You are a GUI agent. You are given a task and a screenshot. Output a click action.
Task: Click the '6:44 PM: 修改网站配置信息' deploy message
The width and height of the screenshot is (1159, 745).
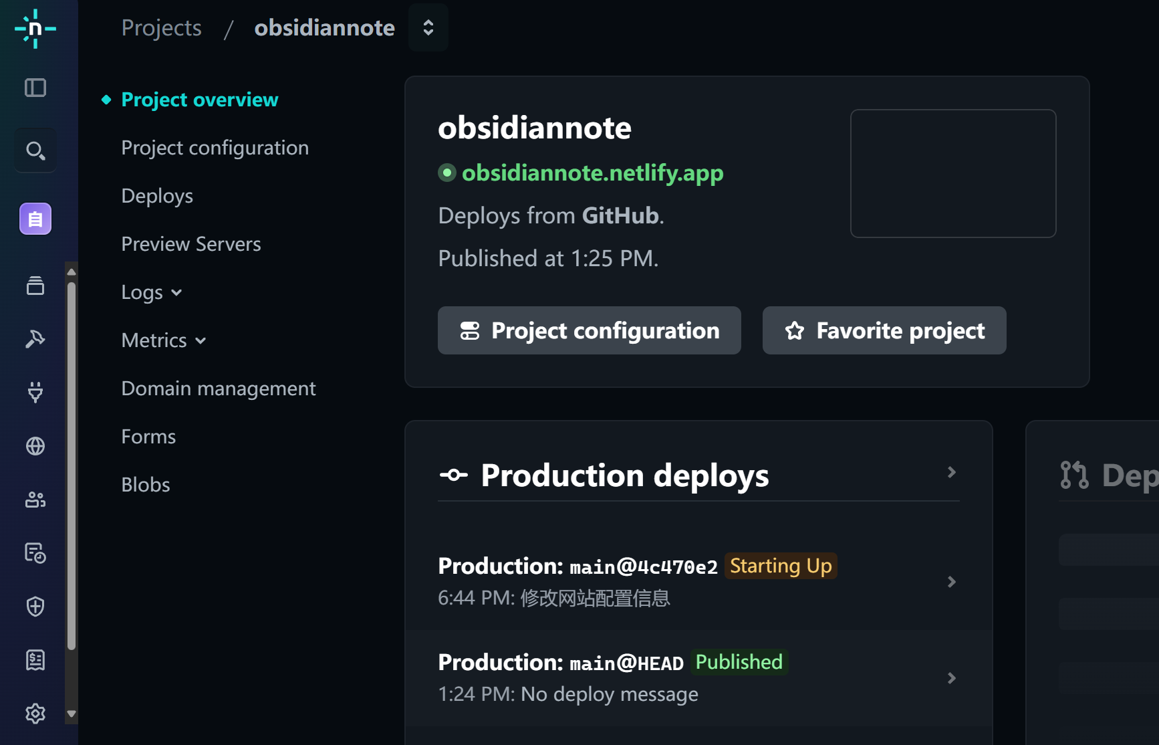coord(554,598)
